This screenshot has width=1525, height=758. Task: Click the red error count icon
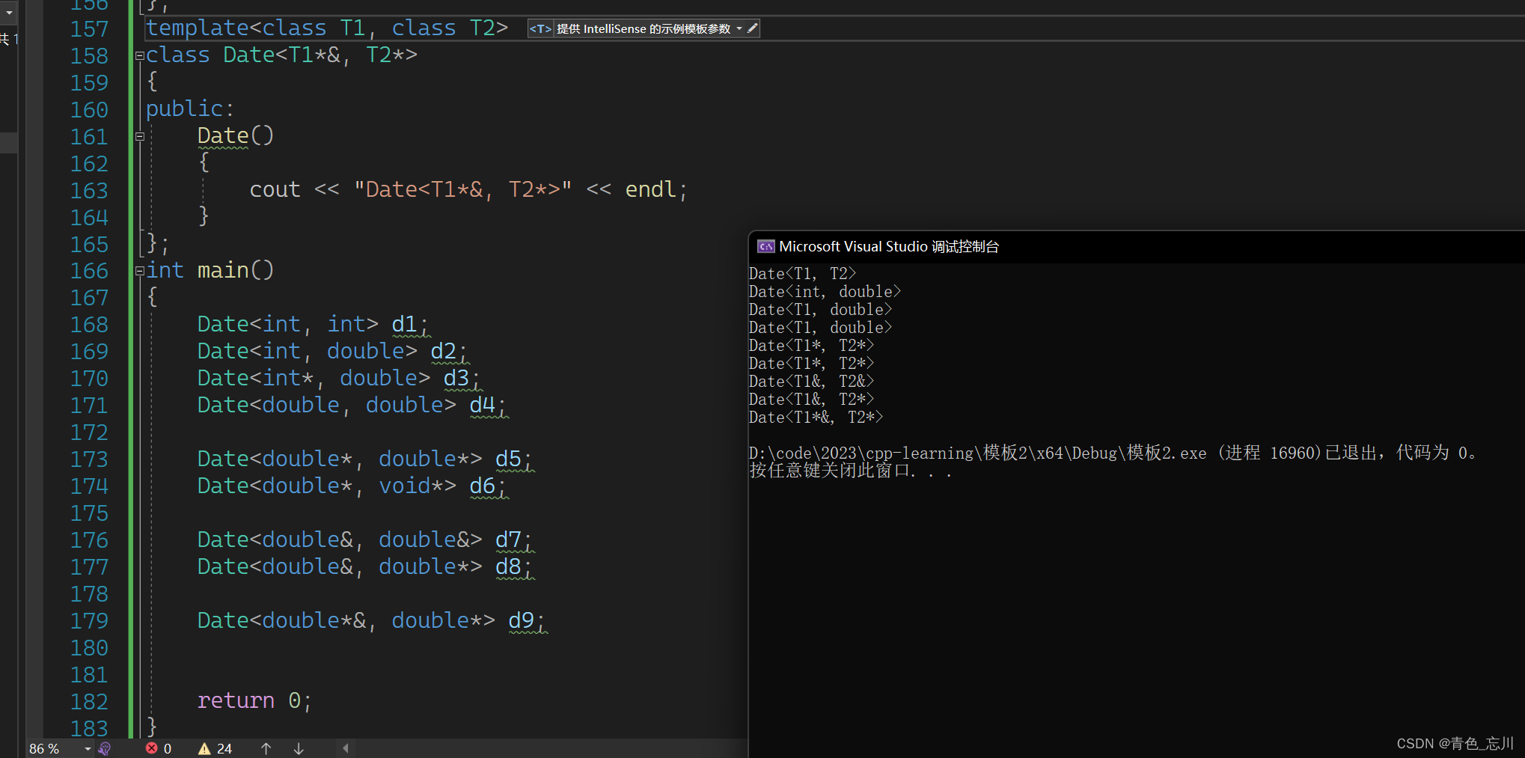(x=152, y=748)
